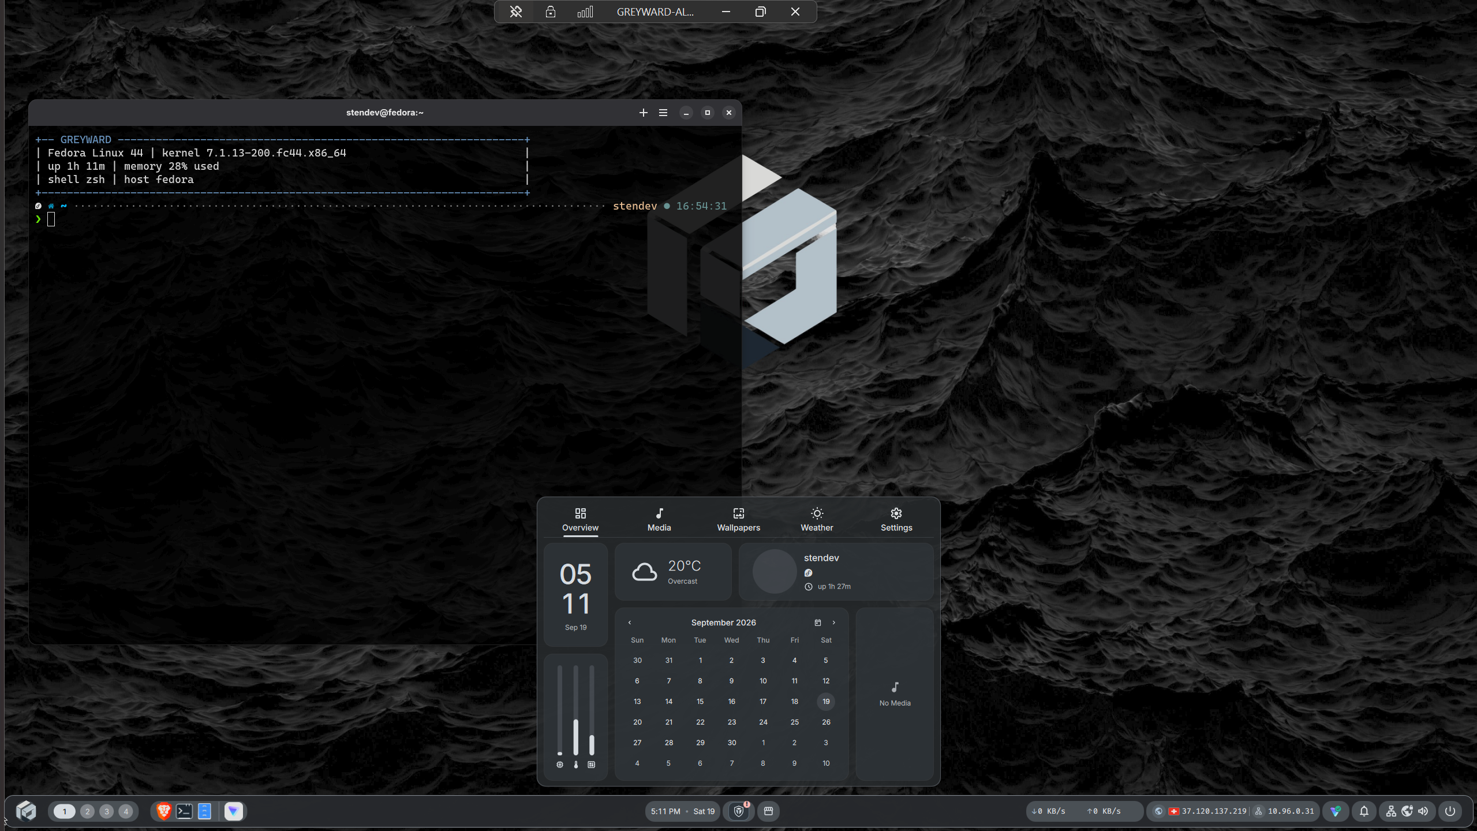Select September 19 in the calendar

click(826, 702)
